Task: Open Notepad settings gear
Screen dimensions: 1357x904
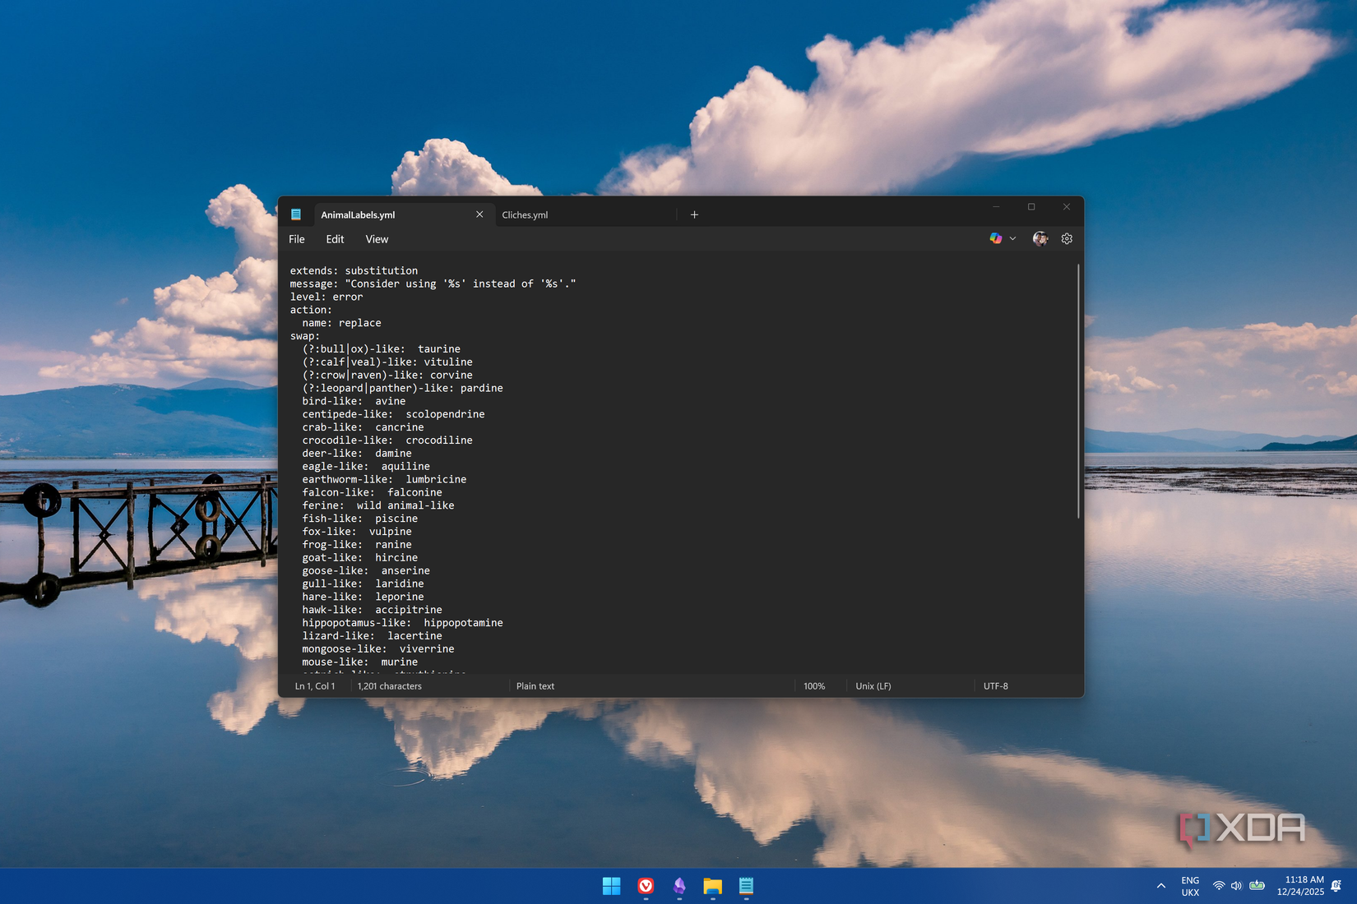Action: (1067, 238)
